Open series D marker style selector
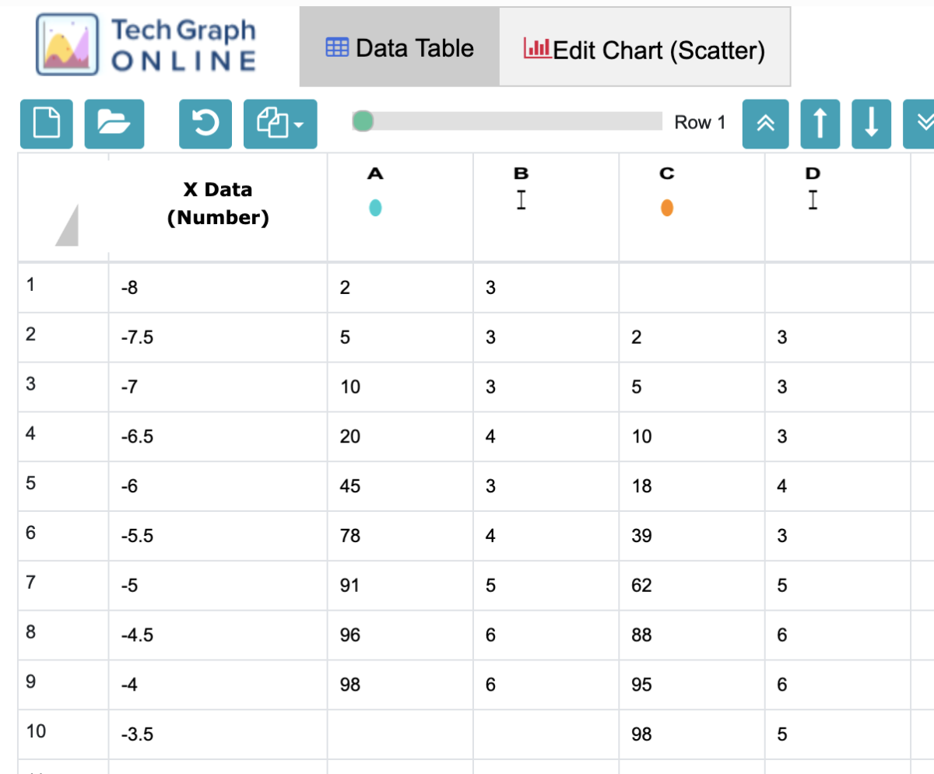 (813, 199)
